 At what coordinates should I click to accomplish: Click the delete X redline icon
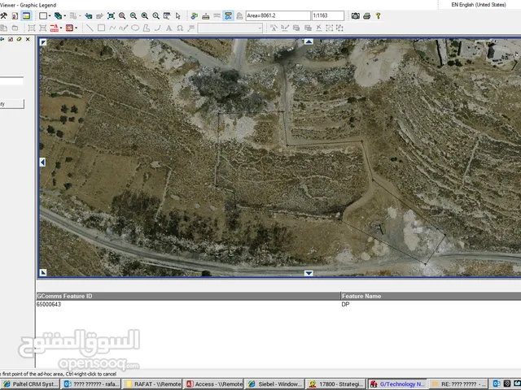318,28
